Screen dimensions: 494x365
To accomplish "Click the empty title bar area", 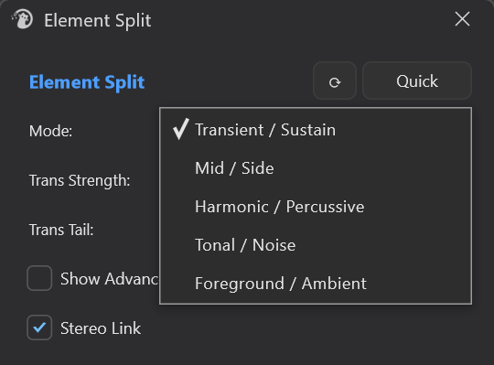I will coord(299,19).
